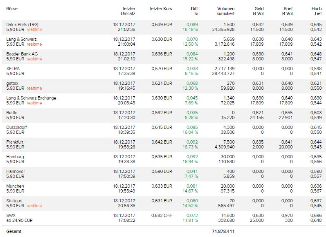Click the Frankfurt exchange name
Screen dimensions: 326x237
coord(15,142)
